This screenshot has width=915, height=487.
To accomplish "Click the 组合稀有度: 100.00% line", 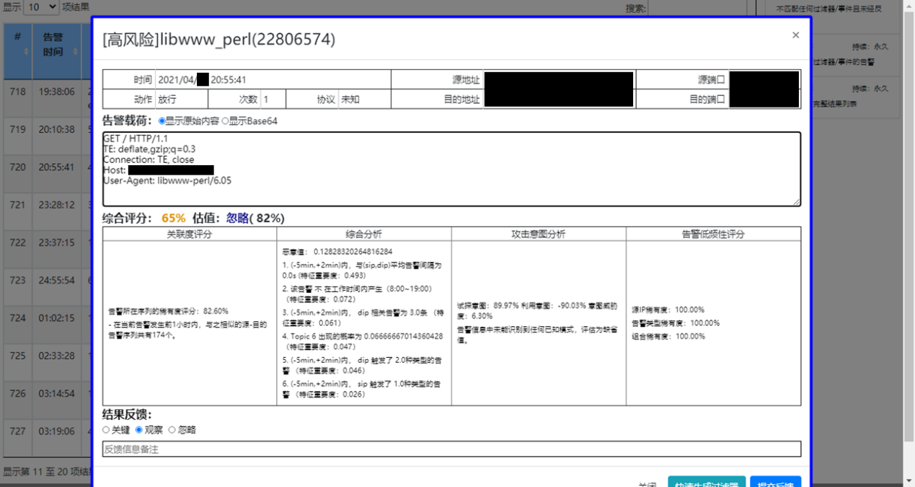I will point(668,336).
